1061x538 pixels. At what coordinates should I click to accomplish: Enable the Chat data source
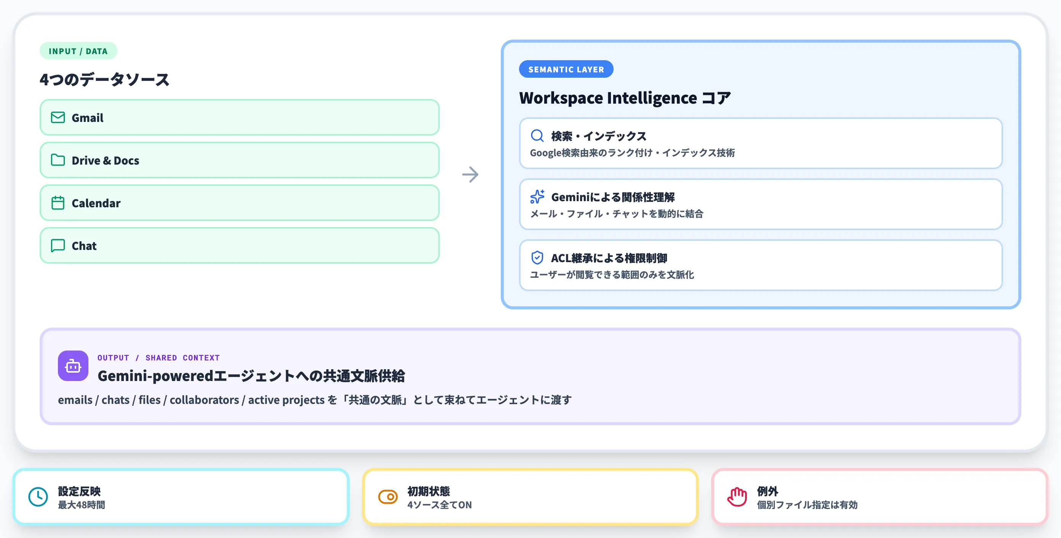pos(239,245)
